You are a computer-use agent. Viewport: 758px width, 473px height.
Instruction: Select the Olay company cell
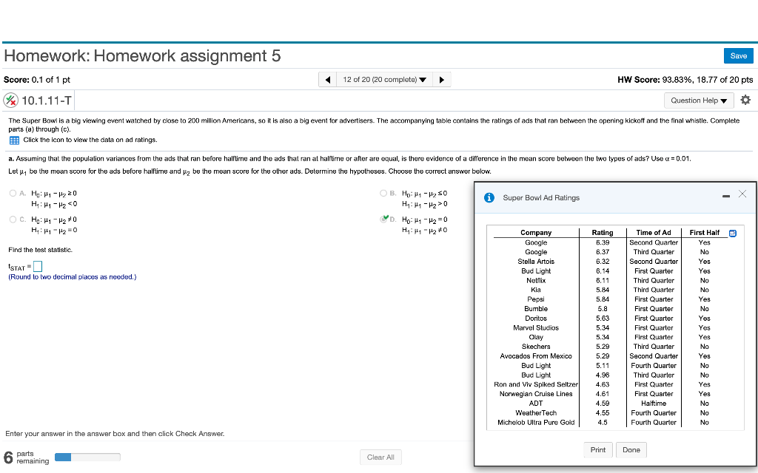pos(536,337)
